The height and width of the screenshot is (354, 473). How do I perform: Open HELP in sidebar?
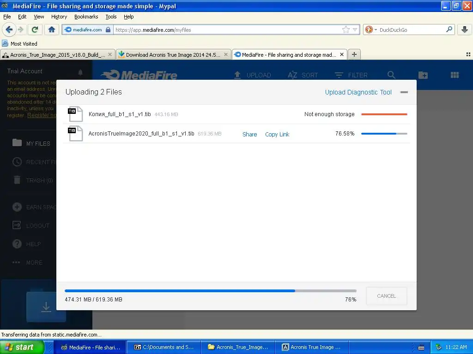pyautogui.click(x=26, y=244)
